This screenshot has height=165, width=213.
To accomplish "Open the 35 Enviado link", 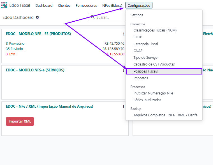I will coord(14,49).
